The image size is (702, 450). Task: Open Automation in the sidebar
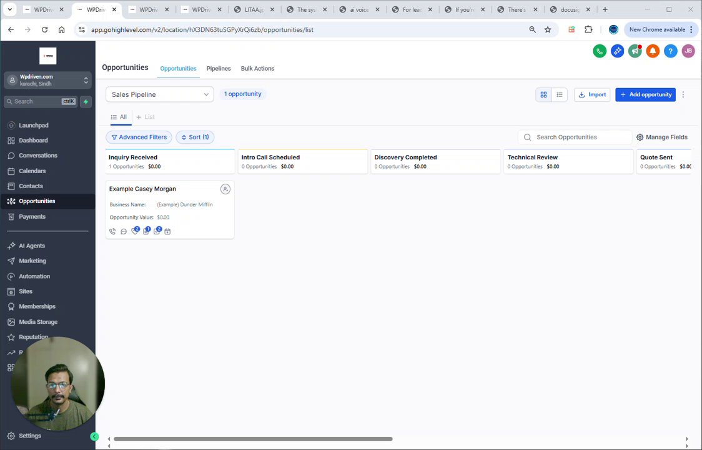click(x=47, y=276)
